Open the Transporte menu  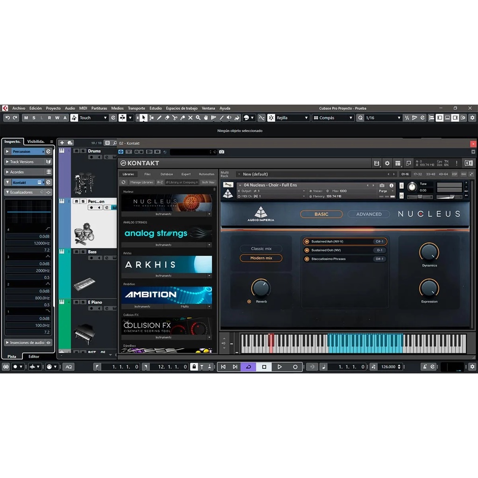136,108
